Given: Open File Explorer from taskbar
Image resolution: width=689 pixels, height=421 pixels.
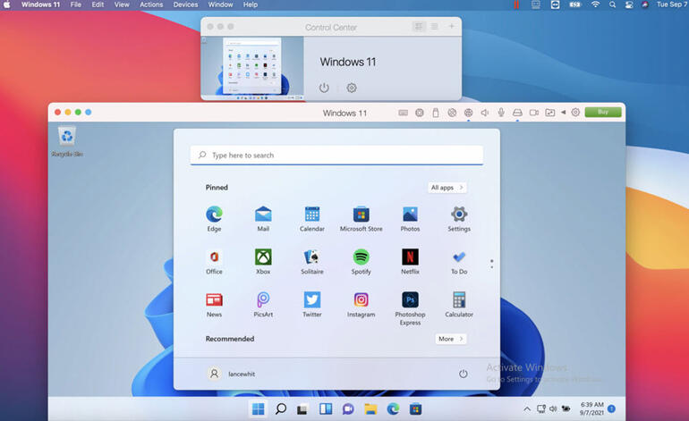Looking at the screenshot, I should 370,409.
